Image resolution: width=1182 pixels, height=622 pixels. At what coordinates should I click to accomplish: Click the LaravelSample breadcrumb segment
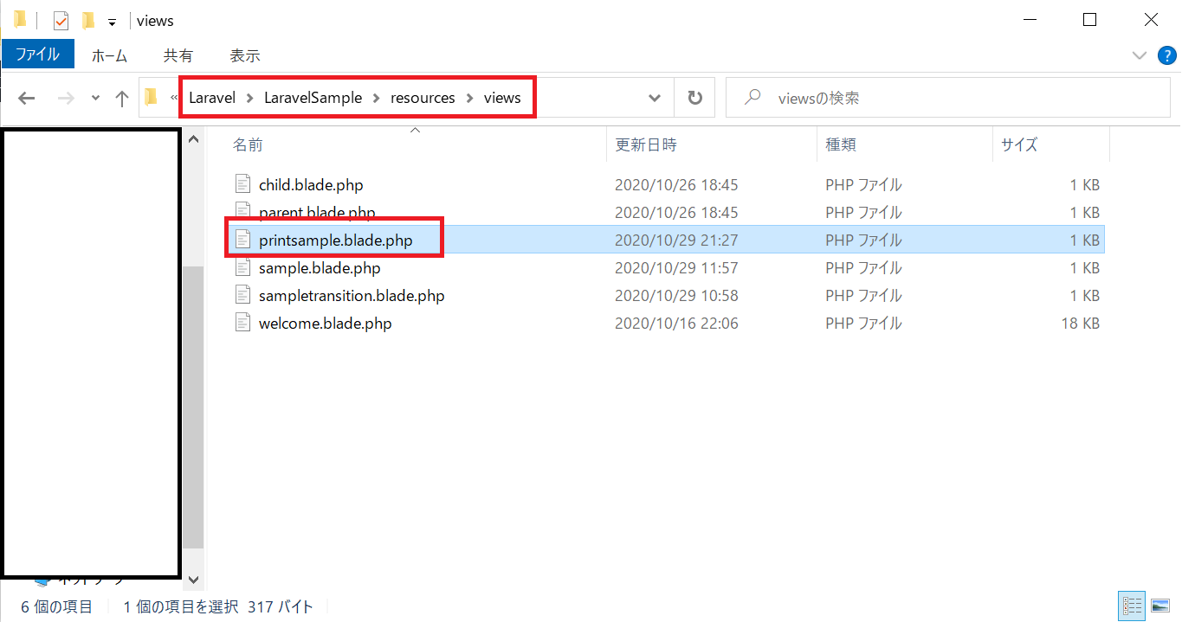(x=313, y=98)
